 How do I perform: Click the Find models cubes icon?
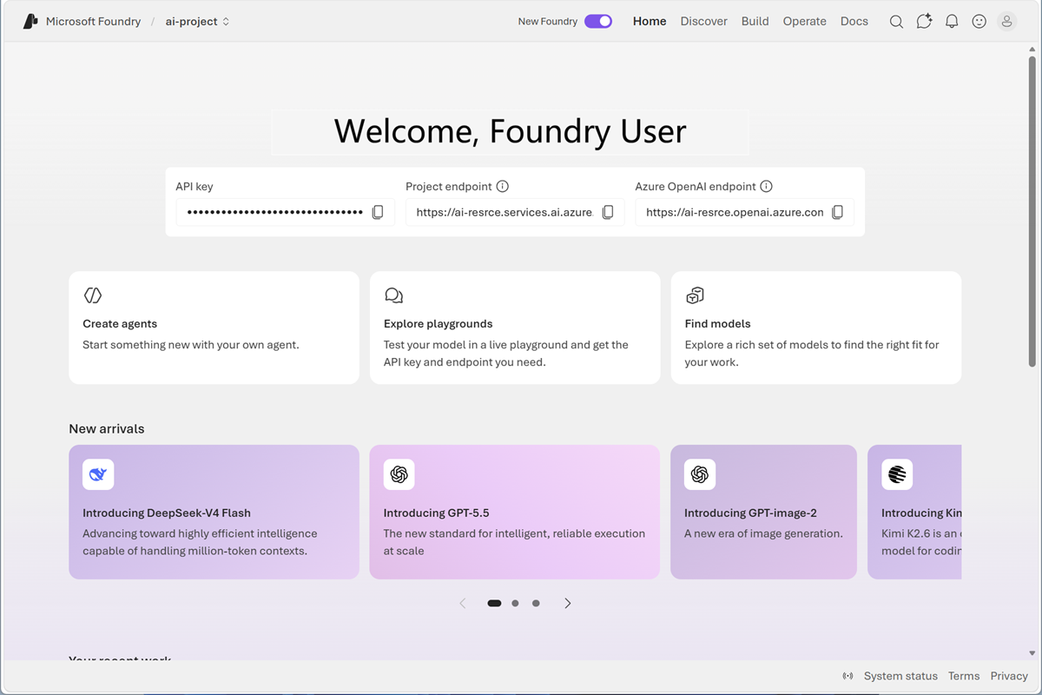pyautogui.click(x=695, y=295)
